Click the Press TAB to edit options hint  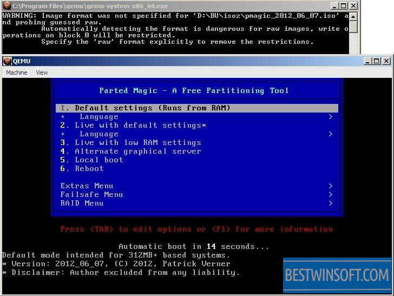coord(196,229)
